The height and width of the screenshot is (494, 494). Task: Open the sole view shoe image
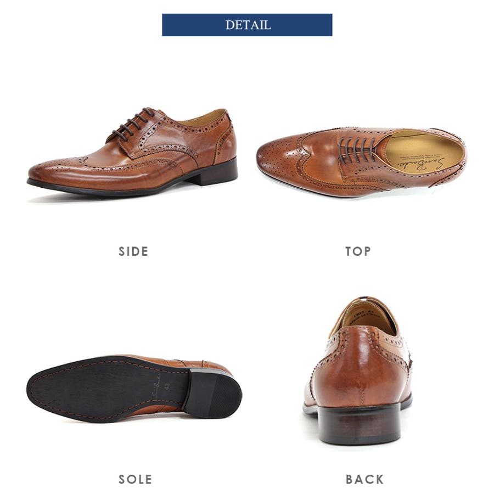click(134, 388)
